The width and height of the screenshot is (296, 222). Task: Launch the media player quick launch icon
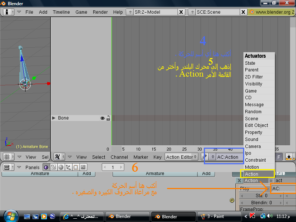pyautogui.click(x=44, y=216)
